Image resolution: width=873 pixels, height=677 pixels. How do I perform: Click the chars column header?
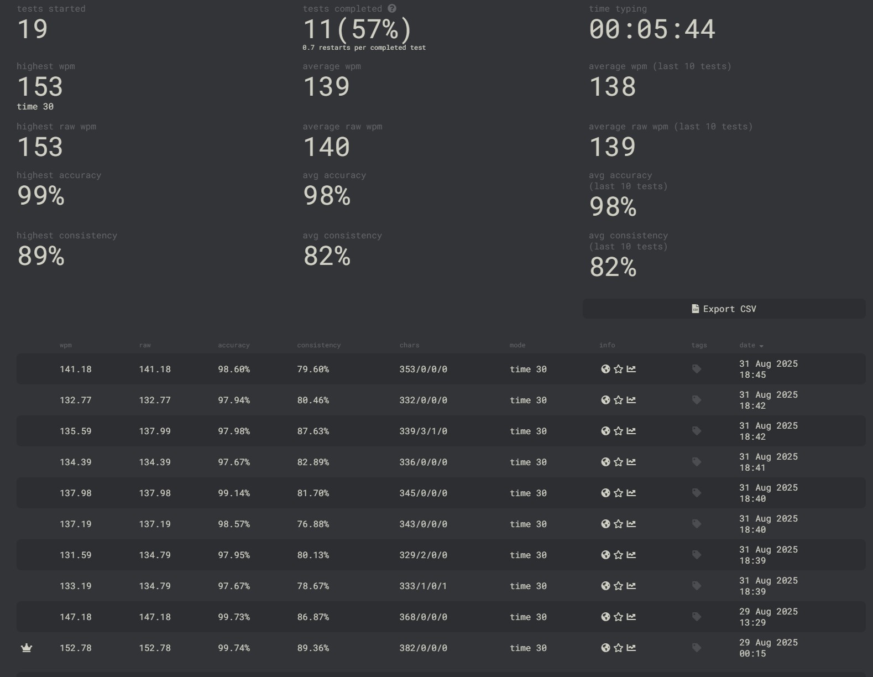409,345
